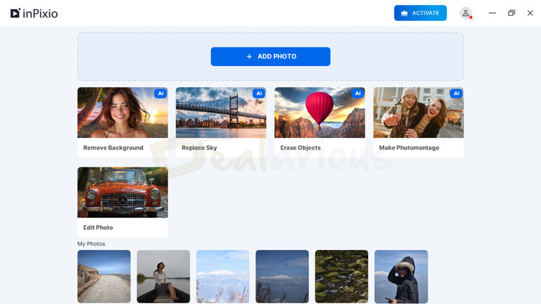541x304 pixels.
Task: Click AI badge on Remove Background card
Action: point(160,94)
